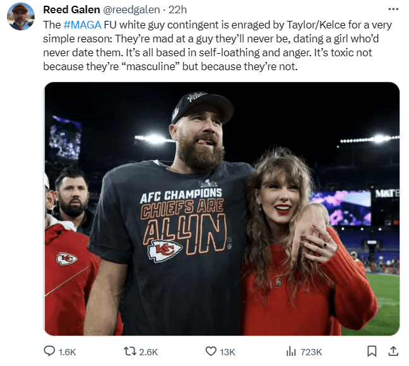Viewport: 409px width, 366px height.
Task: Click the reply speech bubble icon
Action: click(x=50, y=351)
